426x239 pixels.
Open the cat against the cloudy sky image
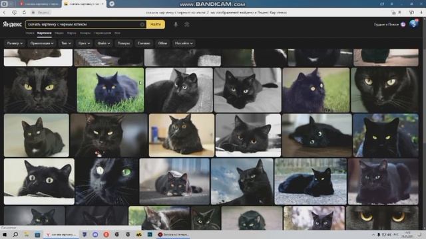tap(242, 181)
